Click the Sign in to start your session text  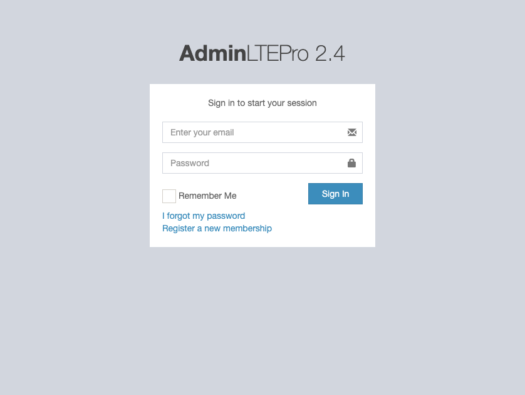click(x=262, y=103)
